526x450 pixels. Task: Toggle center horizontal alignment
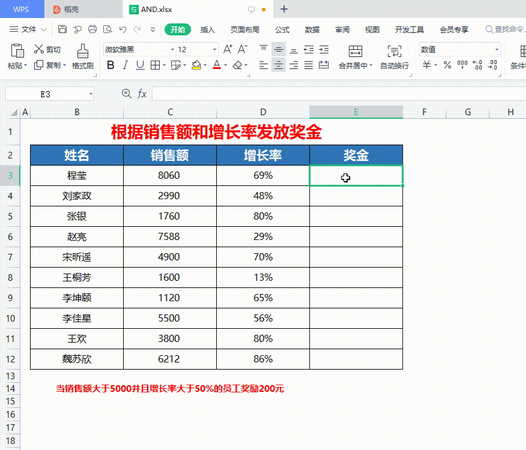click(279, 65)
